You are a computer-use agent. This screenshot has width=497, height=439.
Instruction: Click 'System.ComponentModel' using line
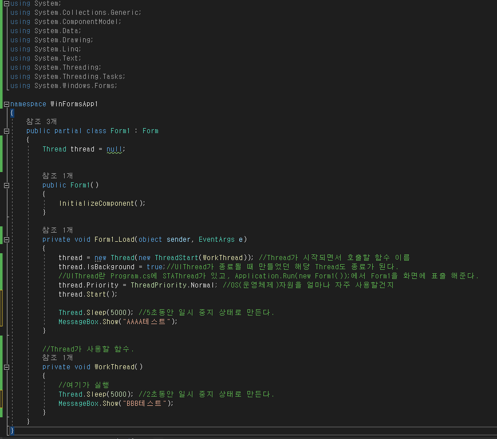click(77, 22)
